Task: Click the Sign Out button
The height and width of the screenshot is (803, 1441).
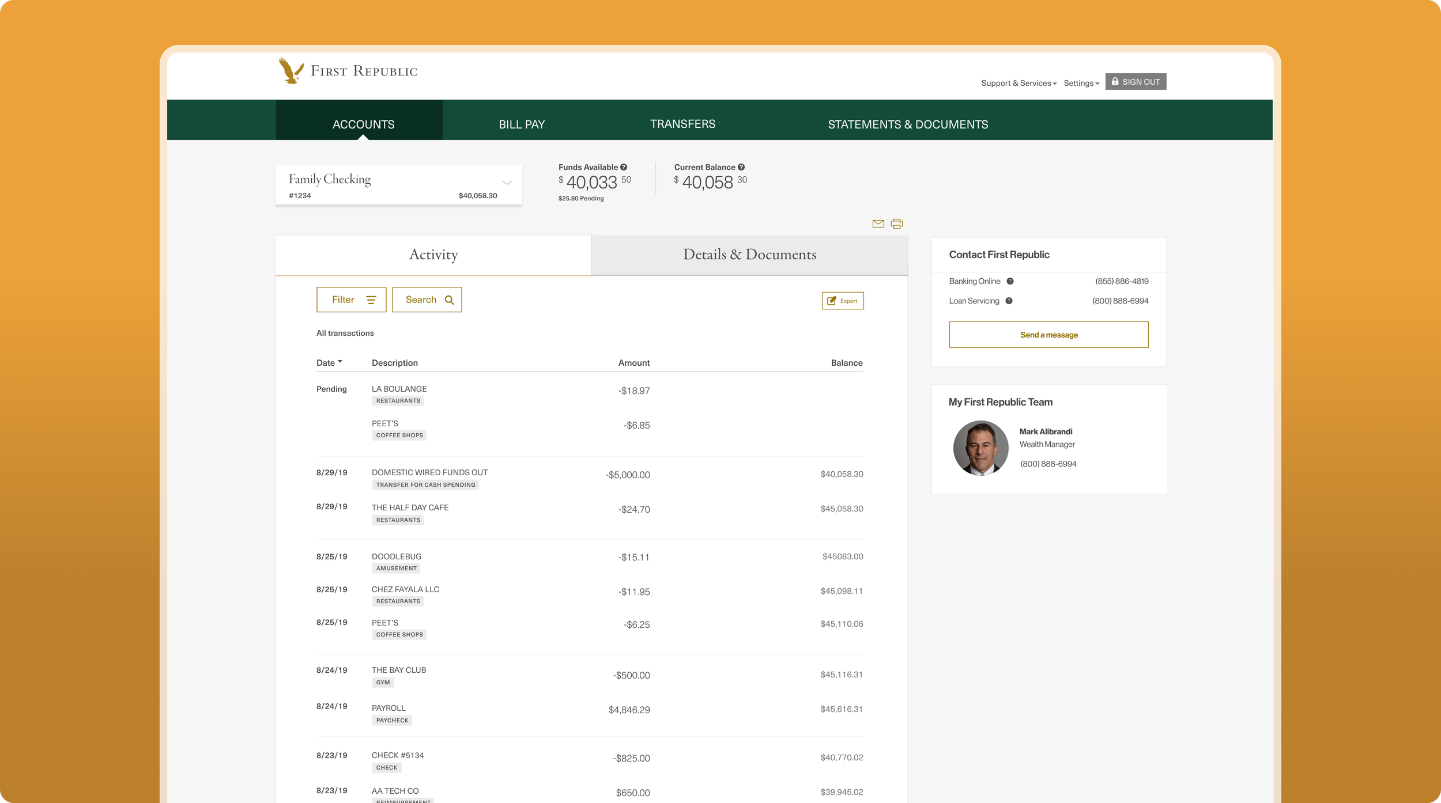Action: coord(1136,82)
